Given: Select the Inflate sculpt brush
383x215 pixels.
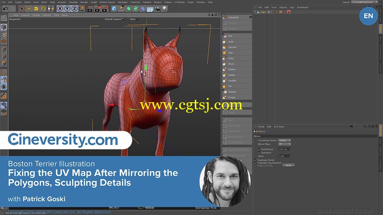Looking at the screenshot, I should click(237, 75).
